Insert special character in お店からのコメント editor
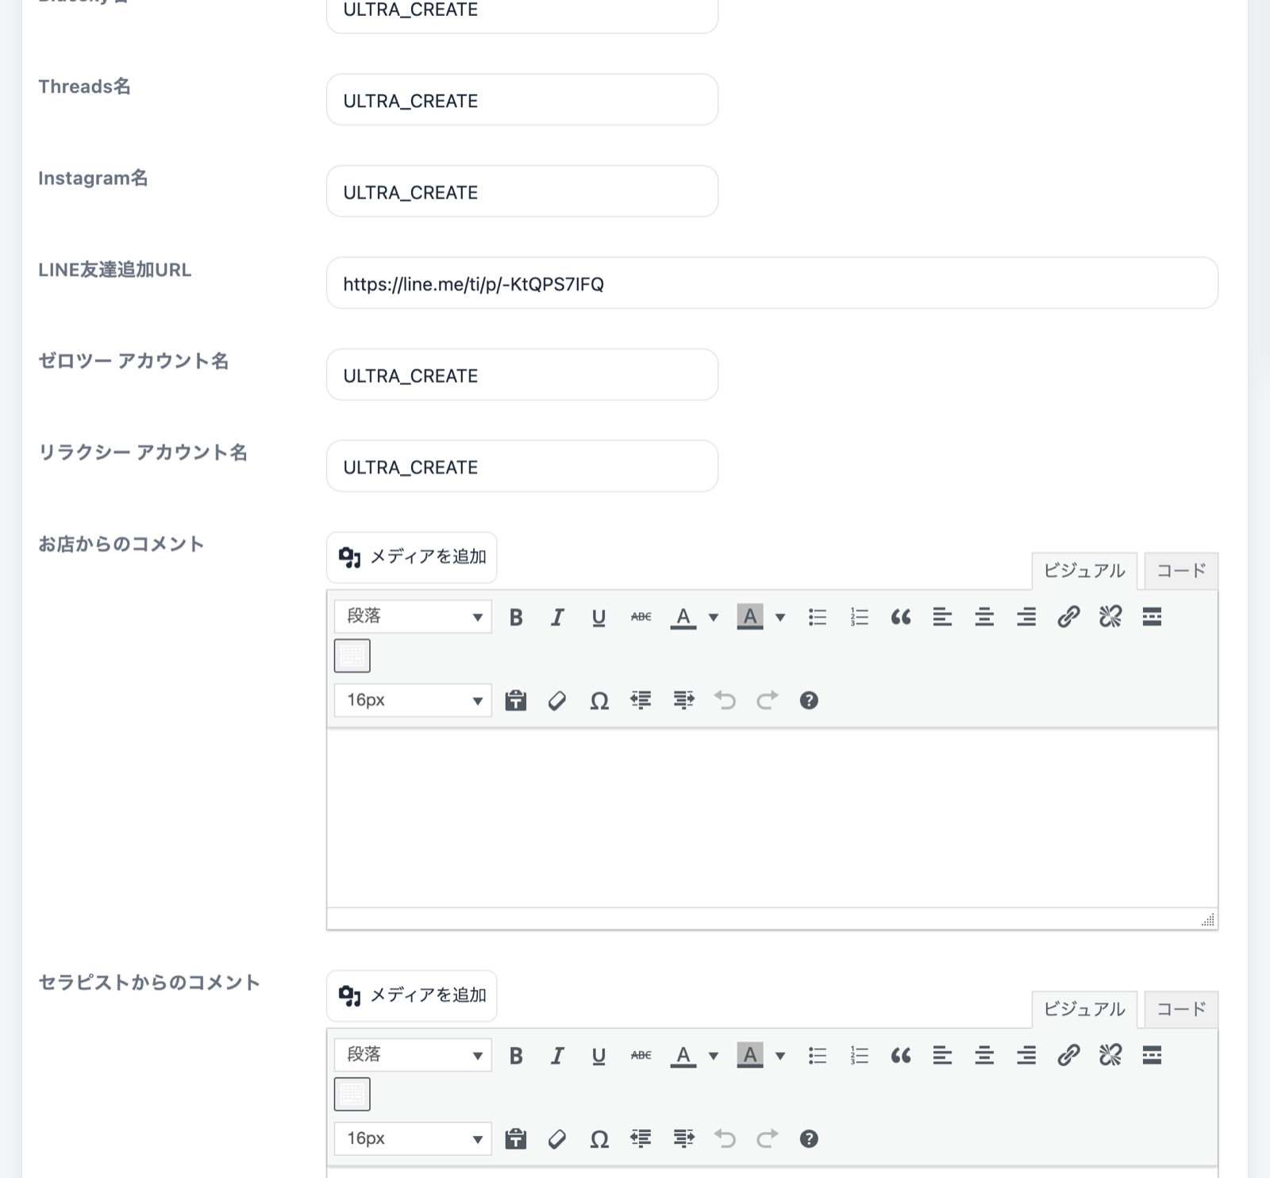 click(599, 700)
